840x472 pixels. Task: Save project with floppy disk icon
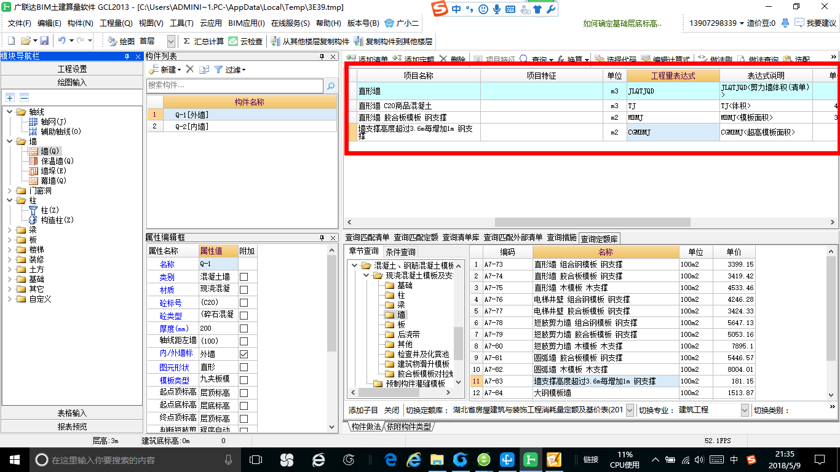tap(44, 41)
